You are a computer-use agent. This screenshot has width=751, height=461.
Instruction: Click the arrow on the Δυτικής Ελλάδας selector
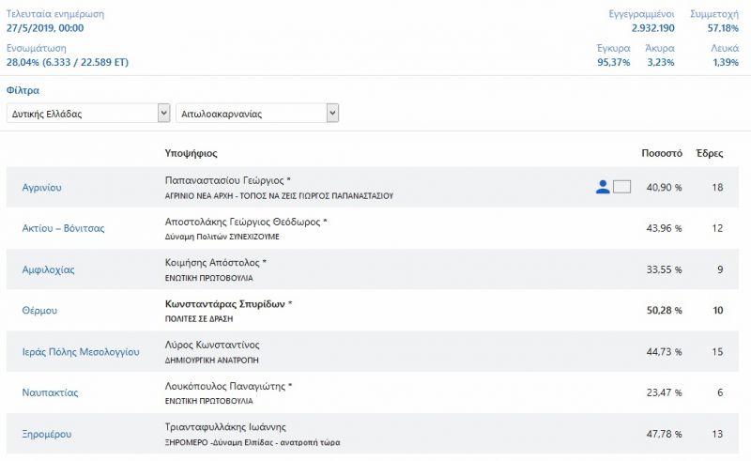click(163, 114)
